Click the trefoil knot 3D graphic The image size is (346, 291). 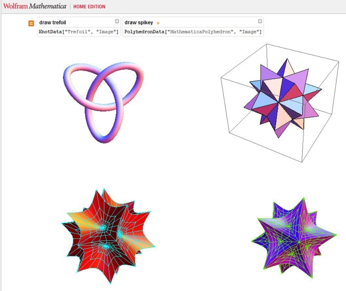point(103,102)
